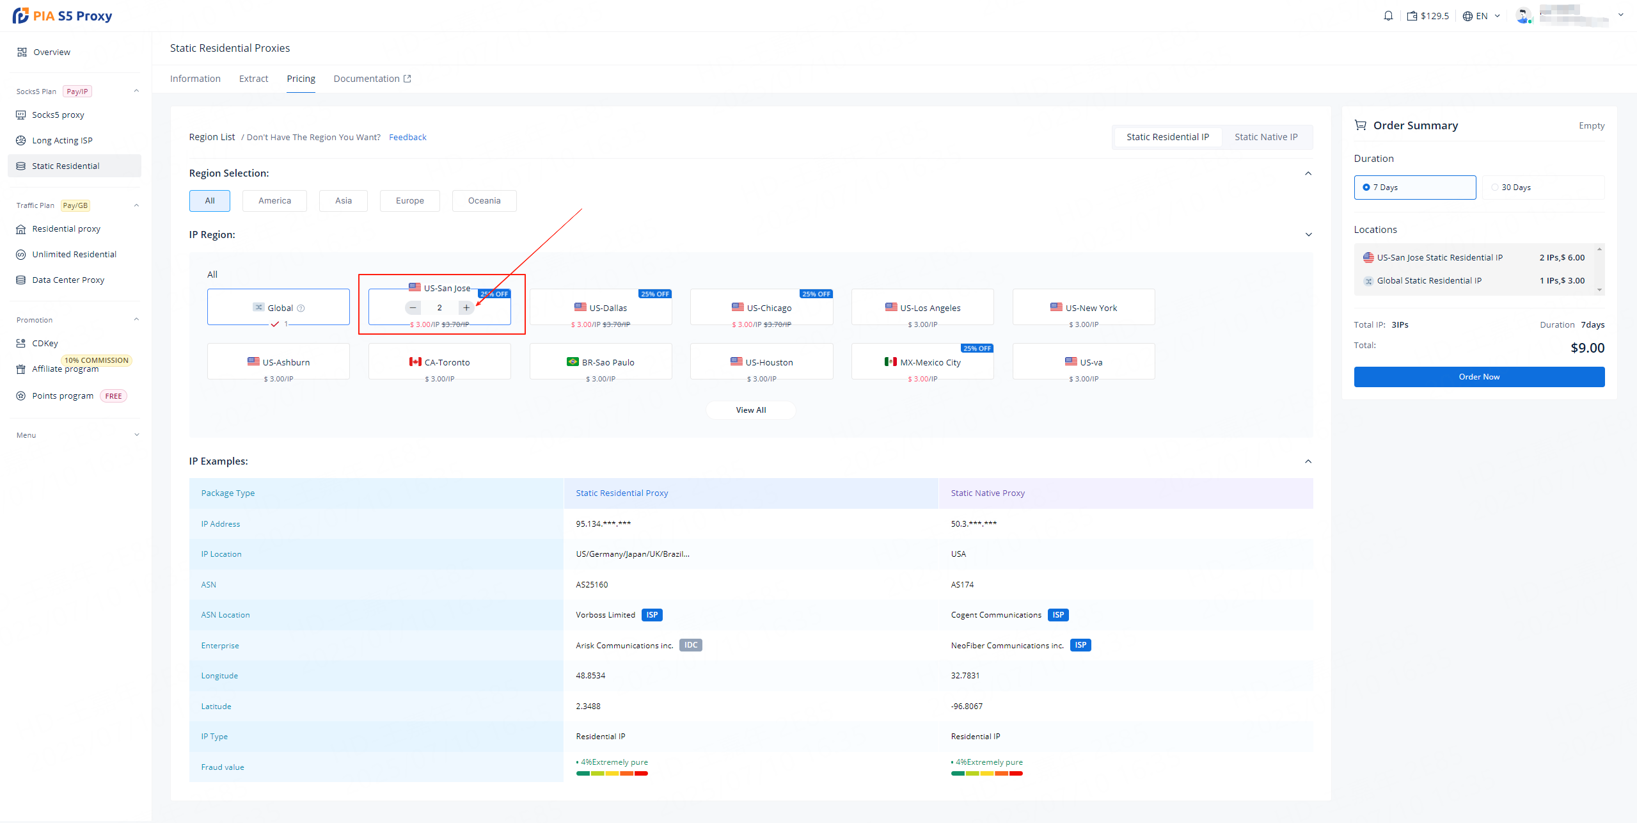Screen dimensions: 1637x823
Task: Collapse the IP Examples section
Action: [1308, 461]
